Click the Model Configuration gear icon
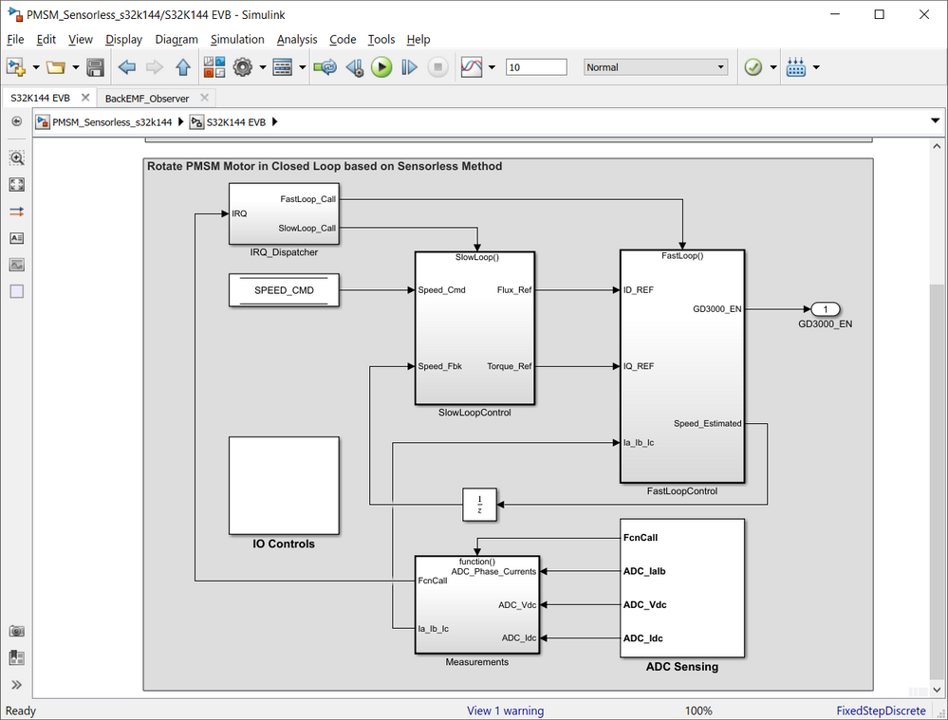The width and height of the screenshot is (948, 720). pyautogui.click(x=242, y=67)
